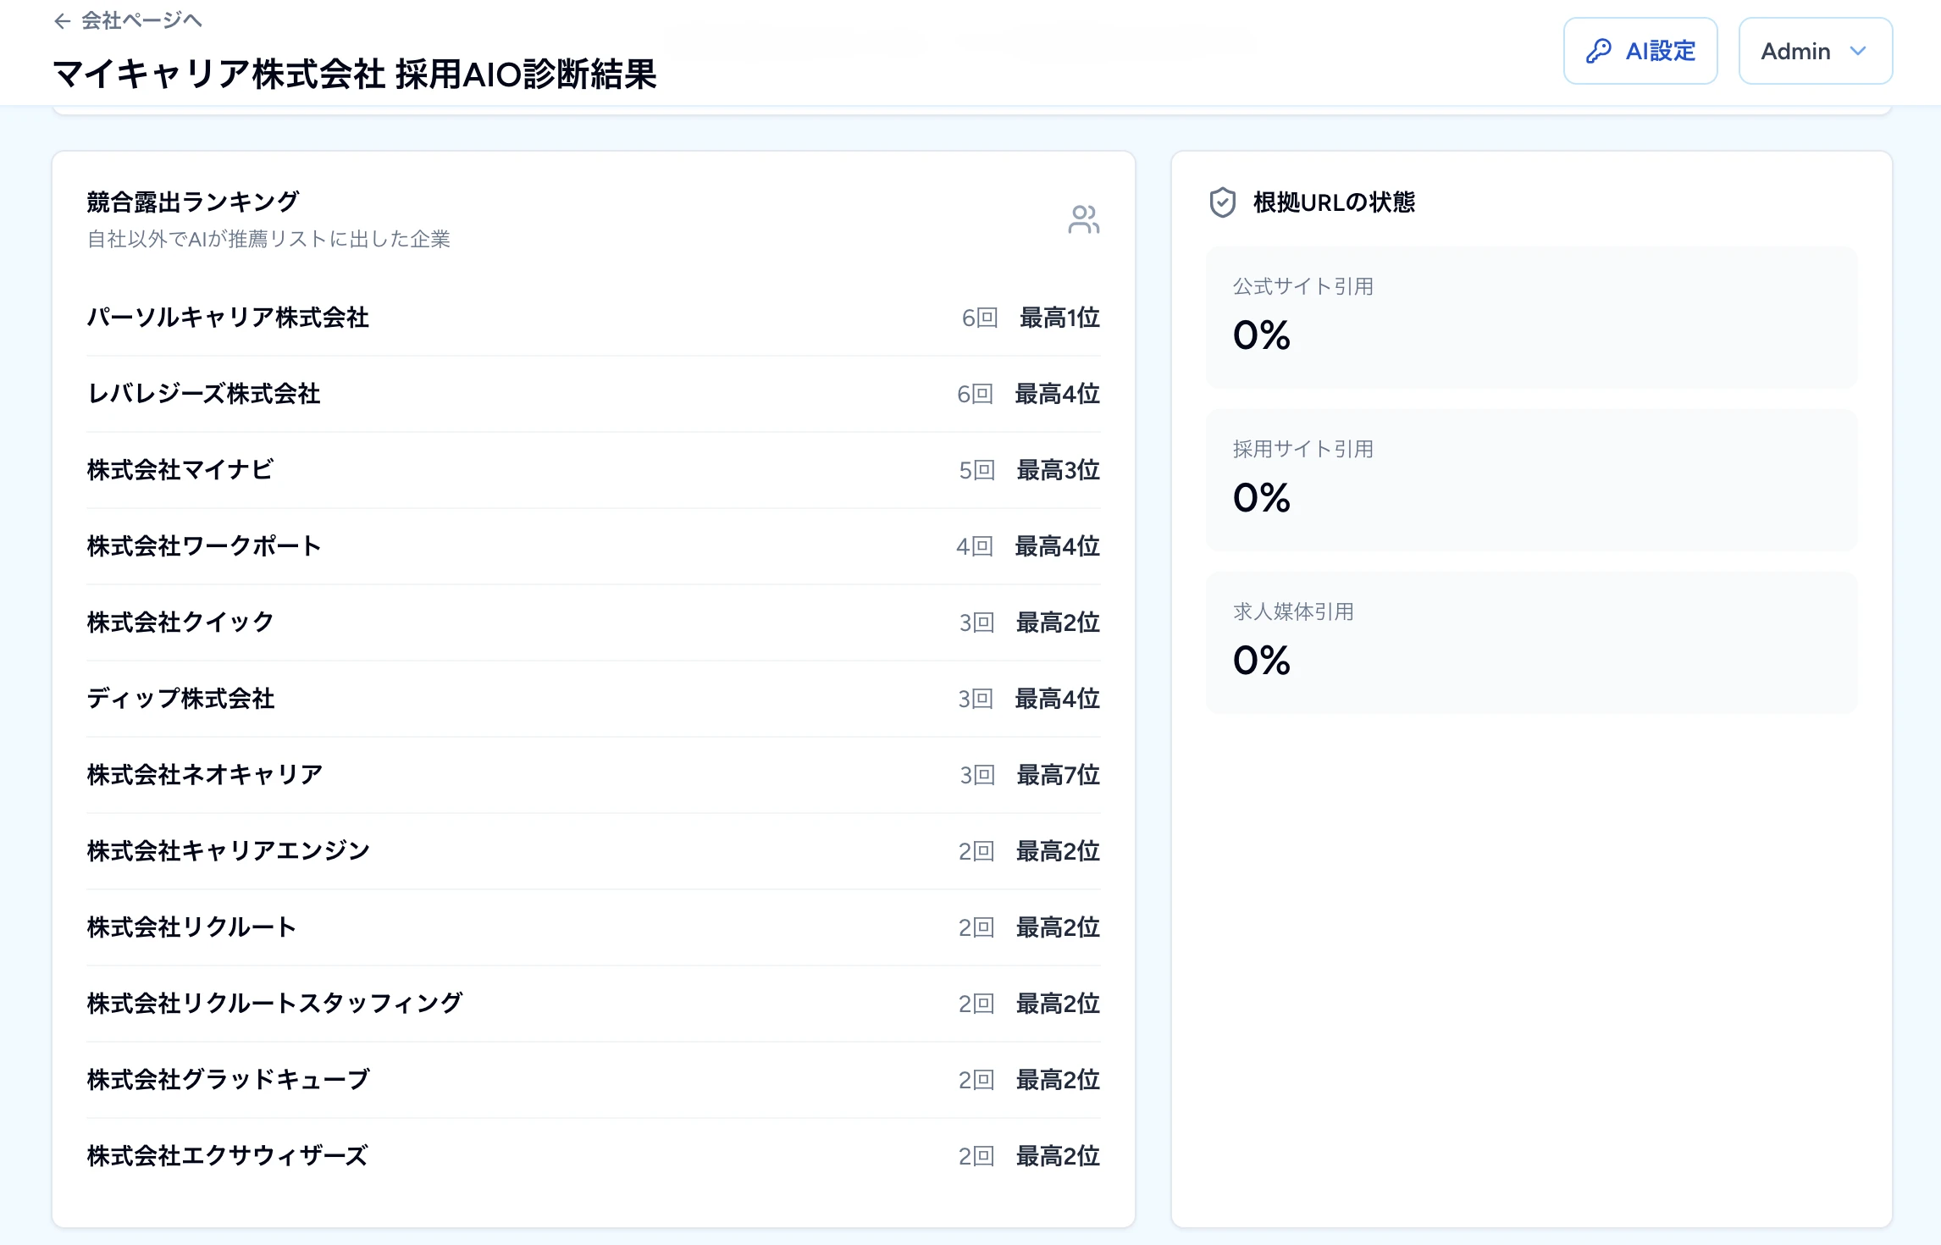This screenshot has width=1941, height=1245.
Task: Open the AI設定 button
Action: click(1640, 51)
